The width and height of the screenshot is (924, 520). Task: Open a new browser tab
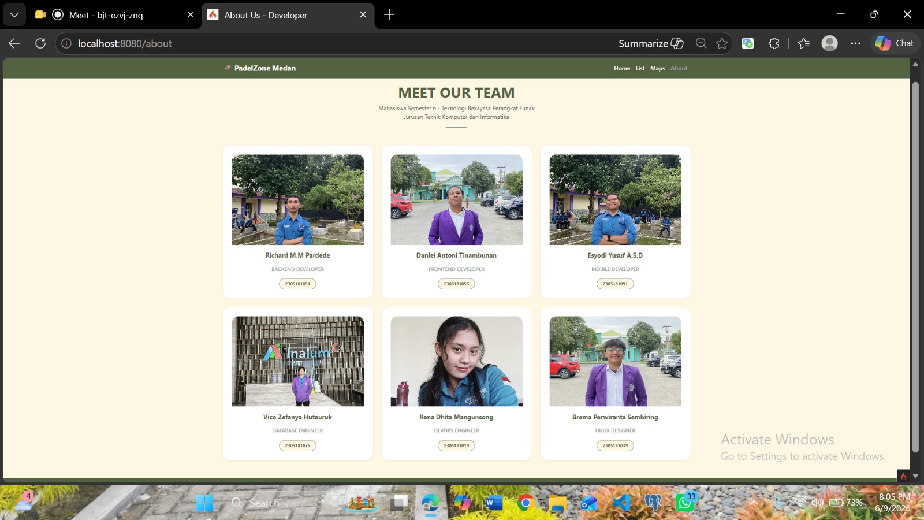(x=389, y=15)
